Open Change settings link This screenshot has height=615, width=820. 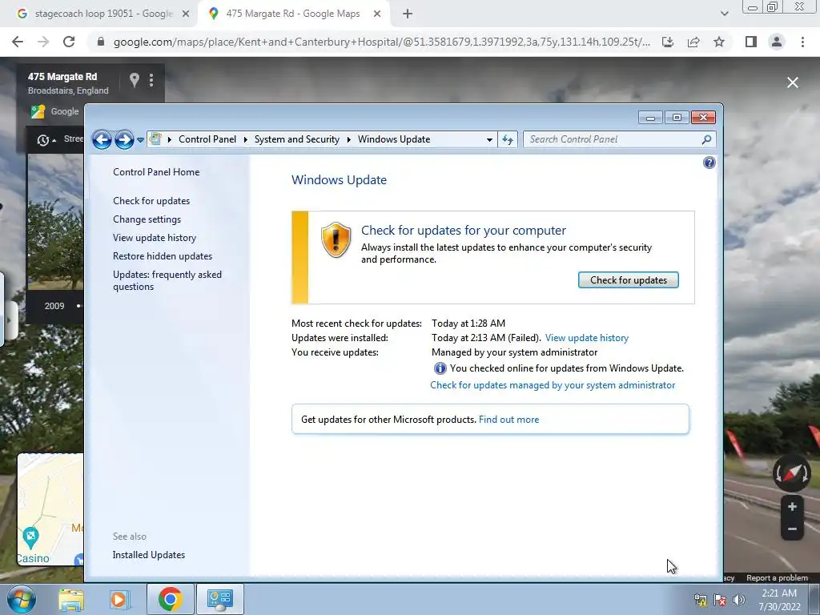[147, 219]
